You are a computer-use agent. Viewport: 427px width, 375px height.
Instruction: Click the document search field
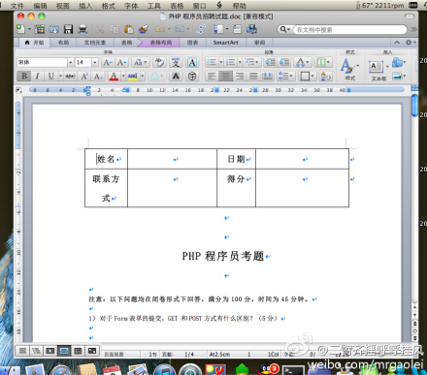click(x=350, y=29)
